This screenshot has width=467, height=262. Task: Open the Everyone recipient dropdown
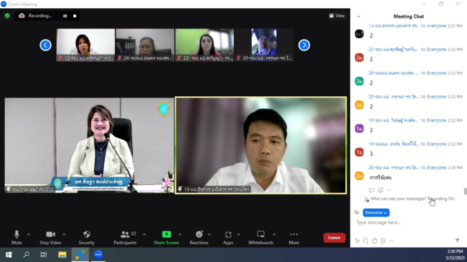pos(376,213)
